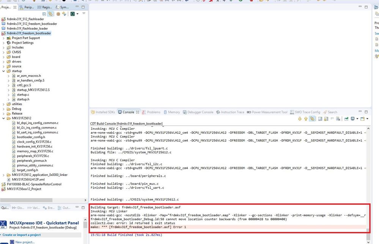Viewport: 379px width, 244px height.
Task: Open Power Measurement Tool tab
Action: tap(267, 112)
